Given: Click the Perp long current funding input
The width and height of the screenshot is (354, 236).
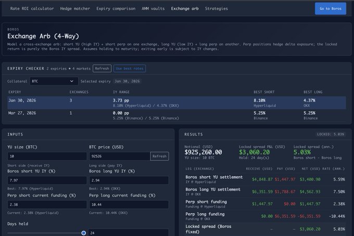Looking at the screenshot, I should pos(129,205).
